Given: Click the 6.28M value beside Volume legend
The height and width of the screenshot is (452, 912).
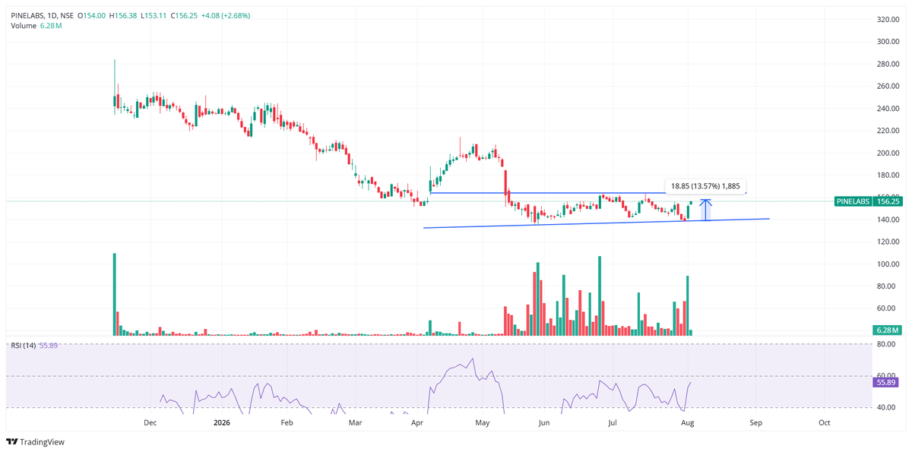Looking at the screenshot, I should click(x=51, y=26).
